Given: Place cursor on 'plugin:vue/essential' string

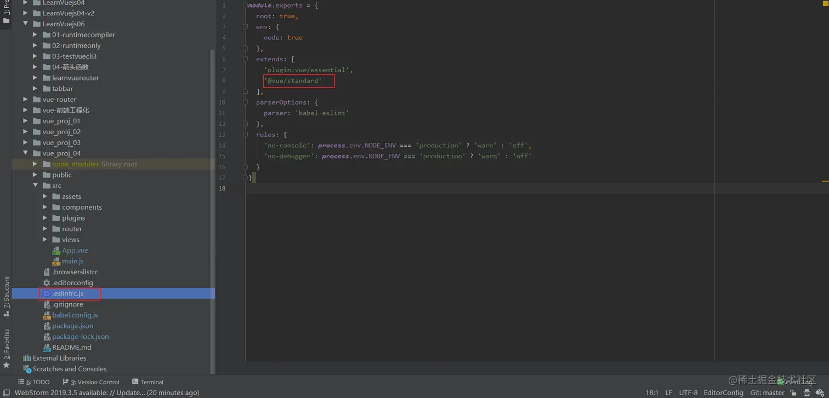Looking at the screenshot, I should click(x=308, y=70).
